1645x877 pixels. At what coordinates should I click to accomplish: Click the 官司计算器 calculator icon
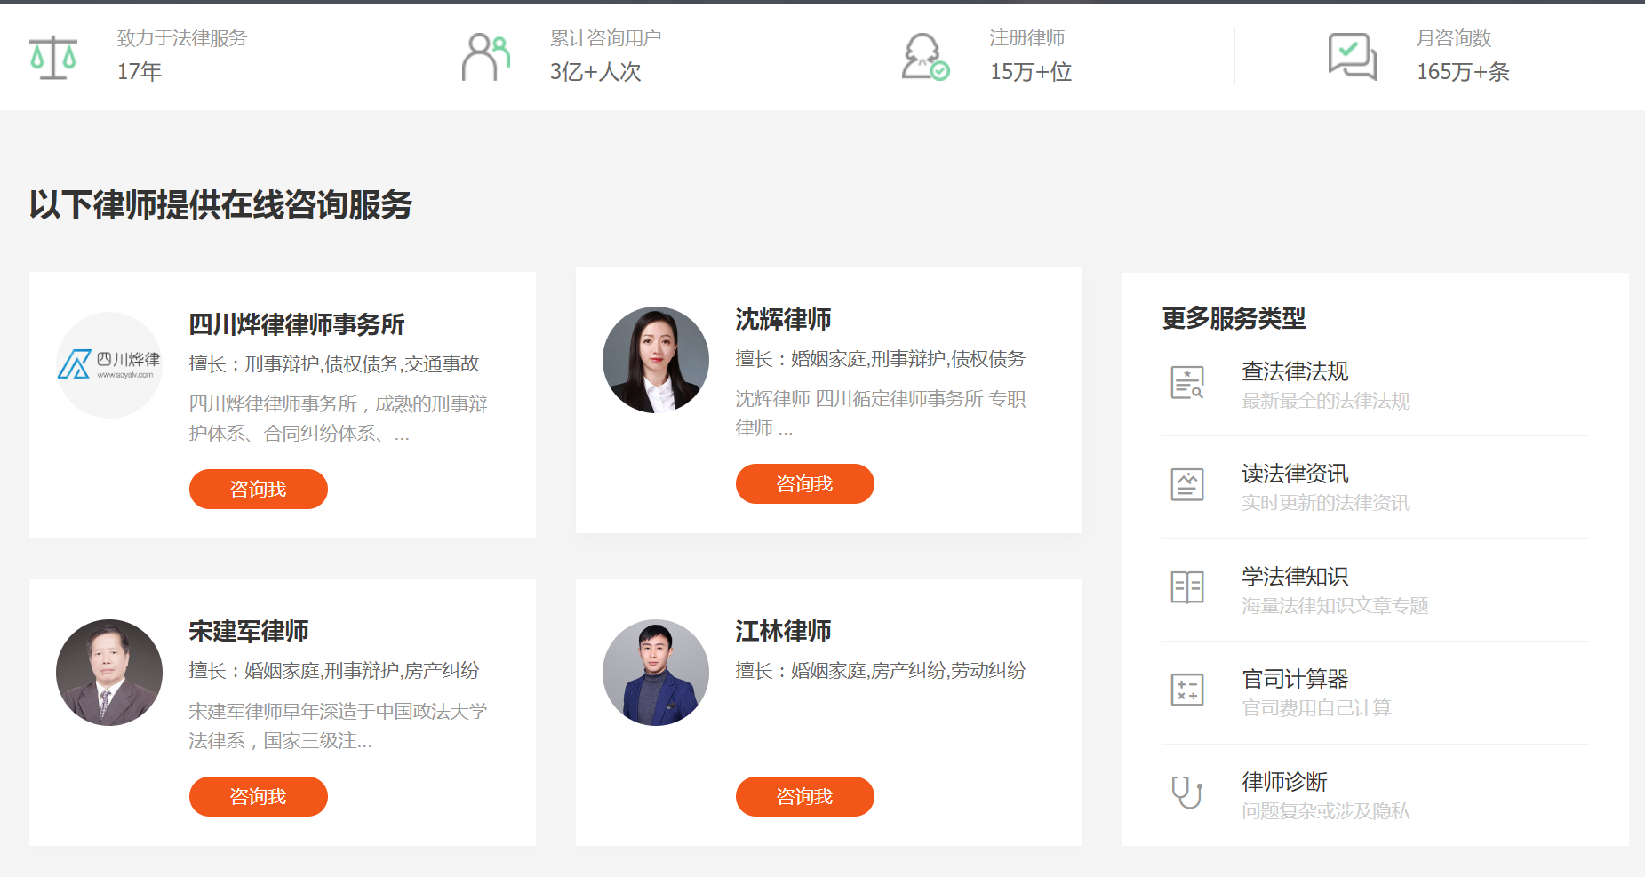tap(1187, 690)
